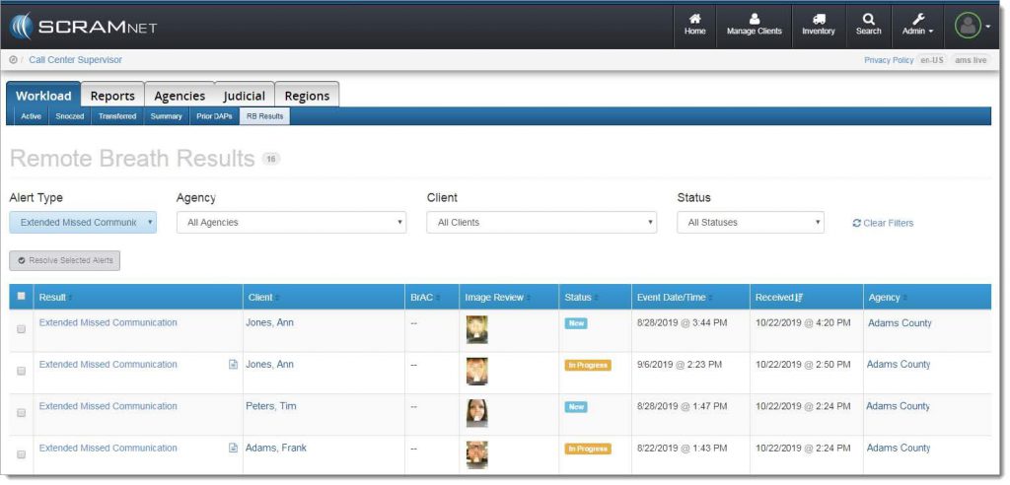Viewport: 1010px width, 485px height.
Task: Open the Admin menu
Action: click(x=917, y=25)
